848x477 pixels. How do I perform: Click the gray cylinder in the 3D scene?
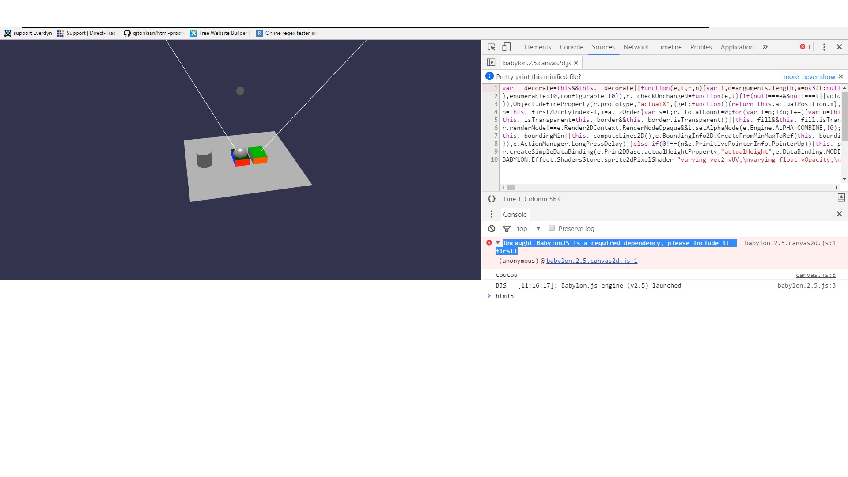tap(204, 159)
